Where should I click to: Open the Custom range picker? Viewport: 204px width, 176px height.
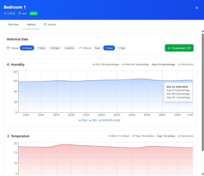69,48
